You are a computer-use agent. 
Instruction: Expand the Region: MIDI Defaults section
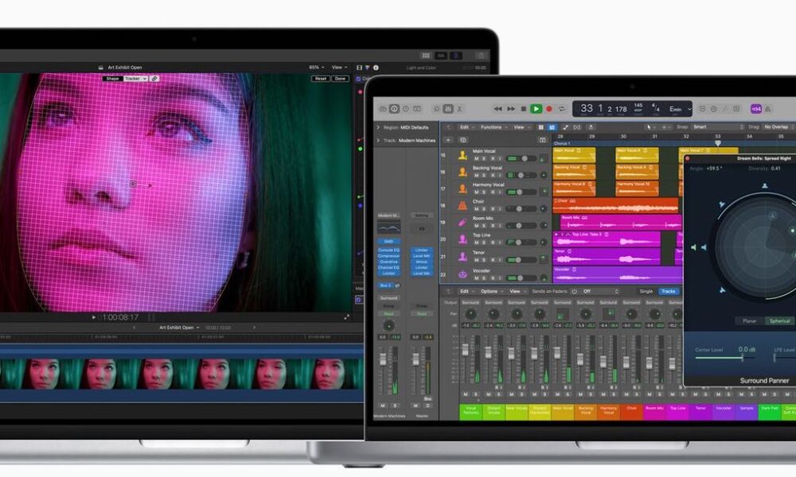tap(378, 127)
